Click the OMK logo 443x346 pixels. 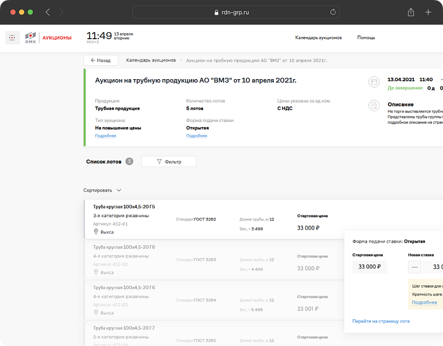tap(30, 38)
